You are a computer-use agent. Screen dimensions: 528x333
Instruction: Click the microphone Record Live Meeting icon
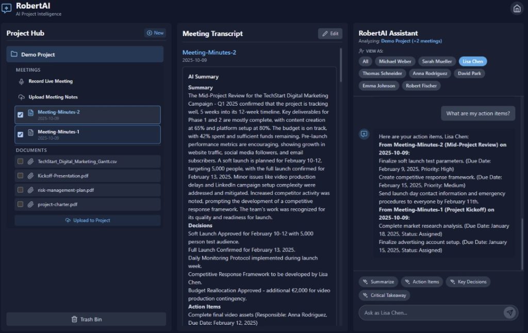point(21,81)
